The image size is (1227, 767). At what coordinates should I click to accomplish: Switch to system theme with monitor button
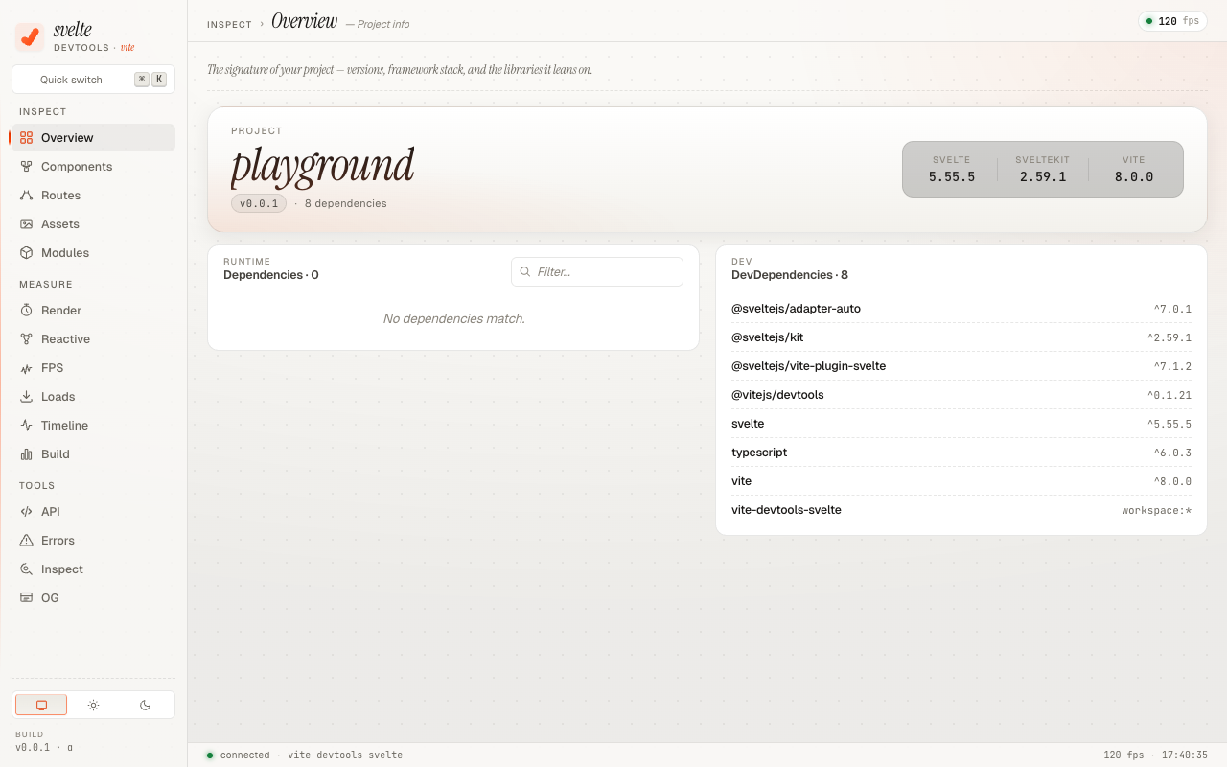[41, 705]
